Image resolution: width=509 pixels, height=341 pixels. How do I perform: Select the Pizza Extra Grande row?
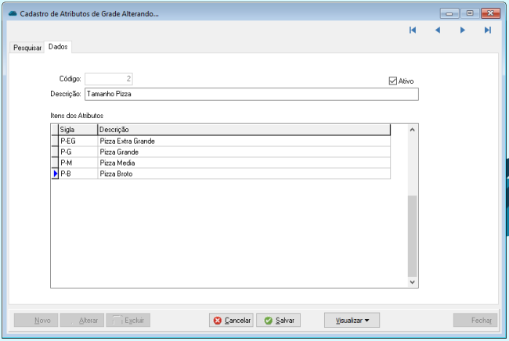[243, 141]
